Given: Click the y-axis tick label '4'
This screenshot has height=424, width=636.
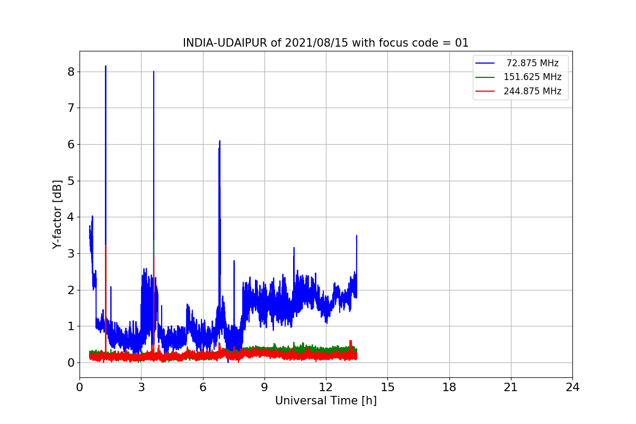Looking at the screenshot, I should click(71, 217).
